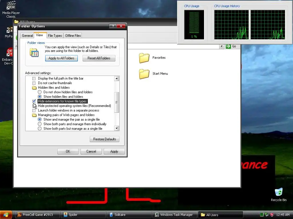
Task: Switch to Solitaire in the taskbar
Action: click(x=129, y=215)
